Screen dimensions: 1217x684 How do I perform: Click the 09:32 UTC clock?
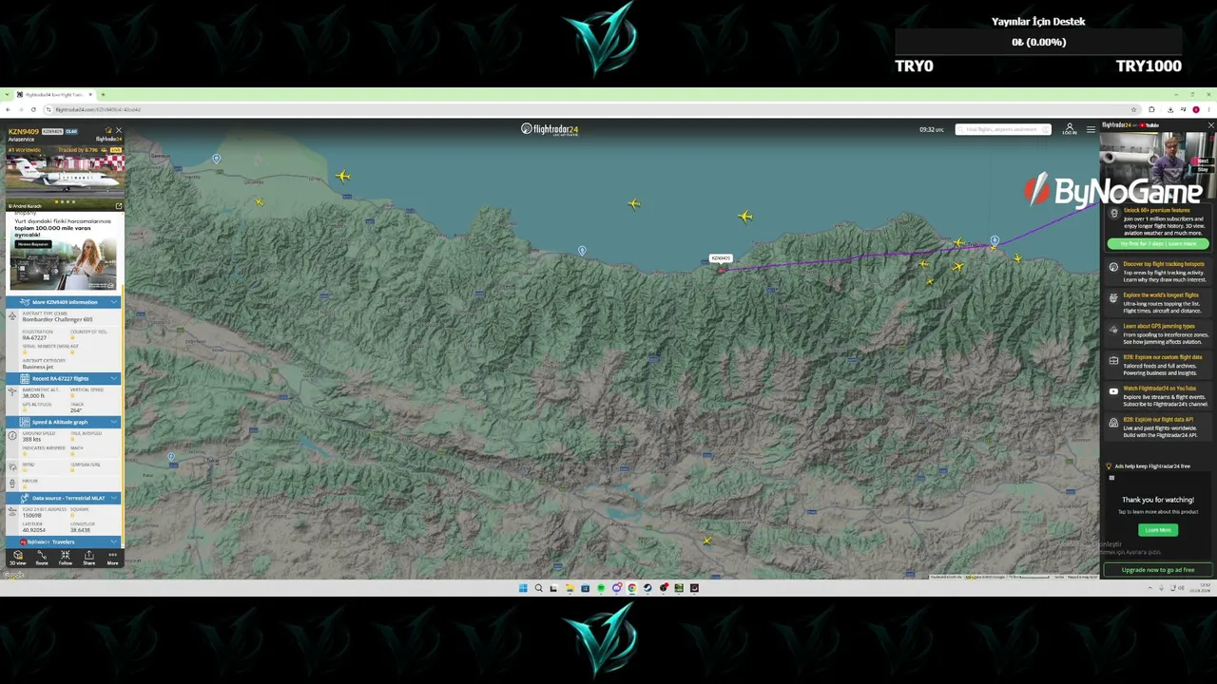pos(932,129)
